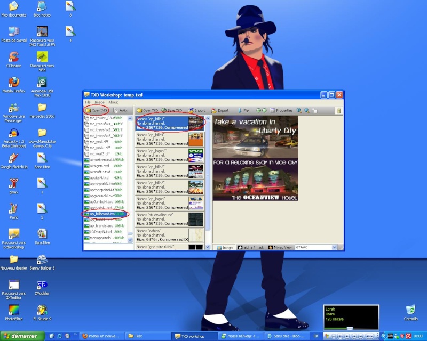This screenshot has height=341, width=427.
Task: Open texture Properties
Action: [282, 110]
